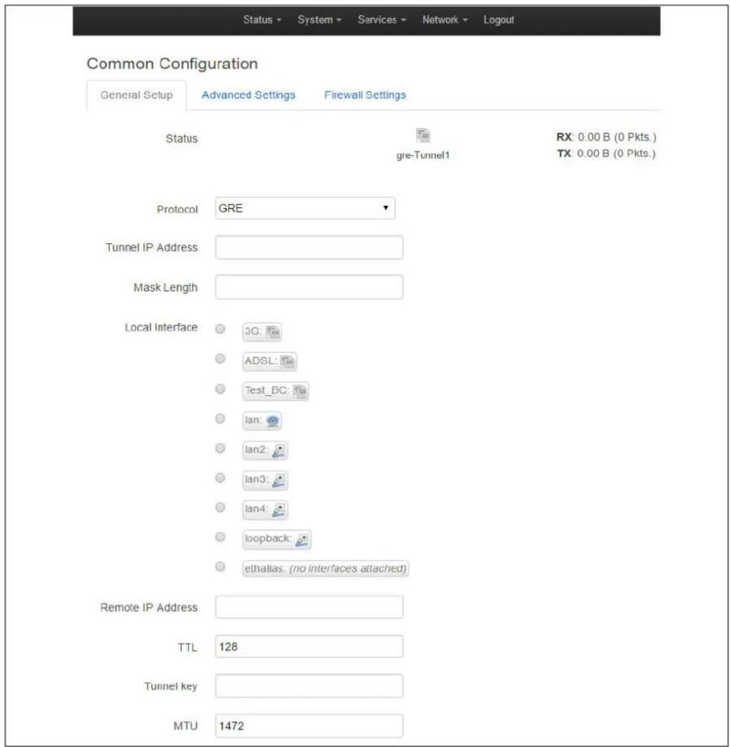Open the Status dropdown menu
The height and width of the screenshot is (747, 730).
click(262, 20)
